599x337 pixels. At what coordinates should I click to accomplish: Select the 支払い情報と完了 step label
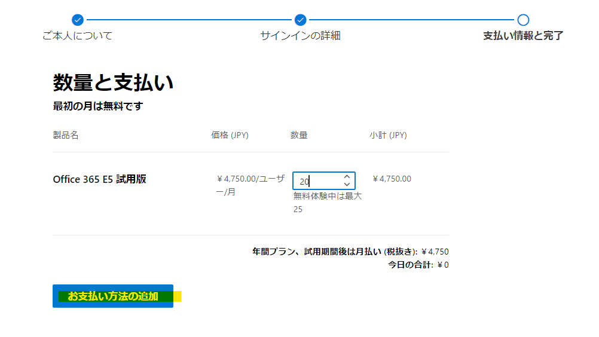523,36
